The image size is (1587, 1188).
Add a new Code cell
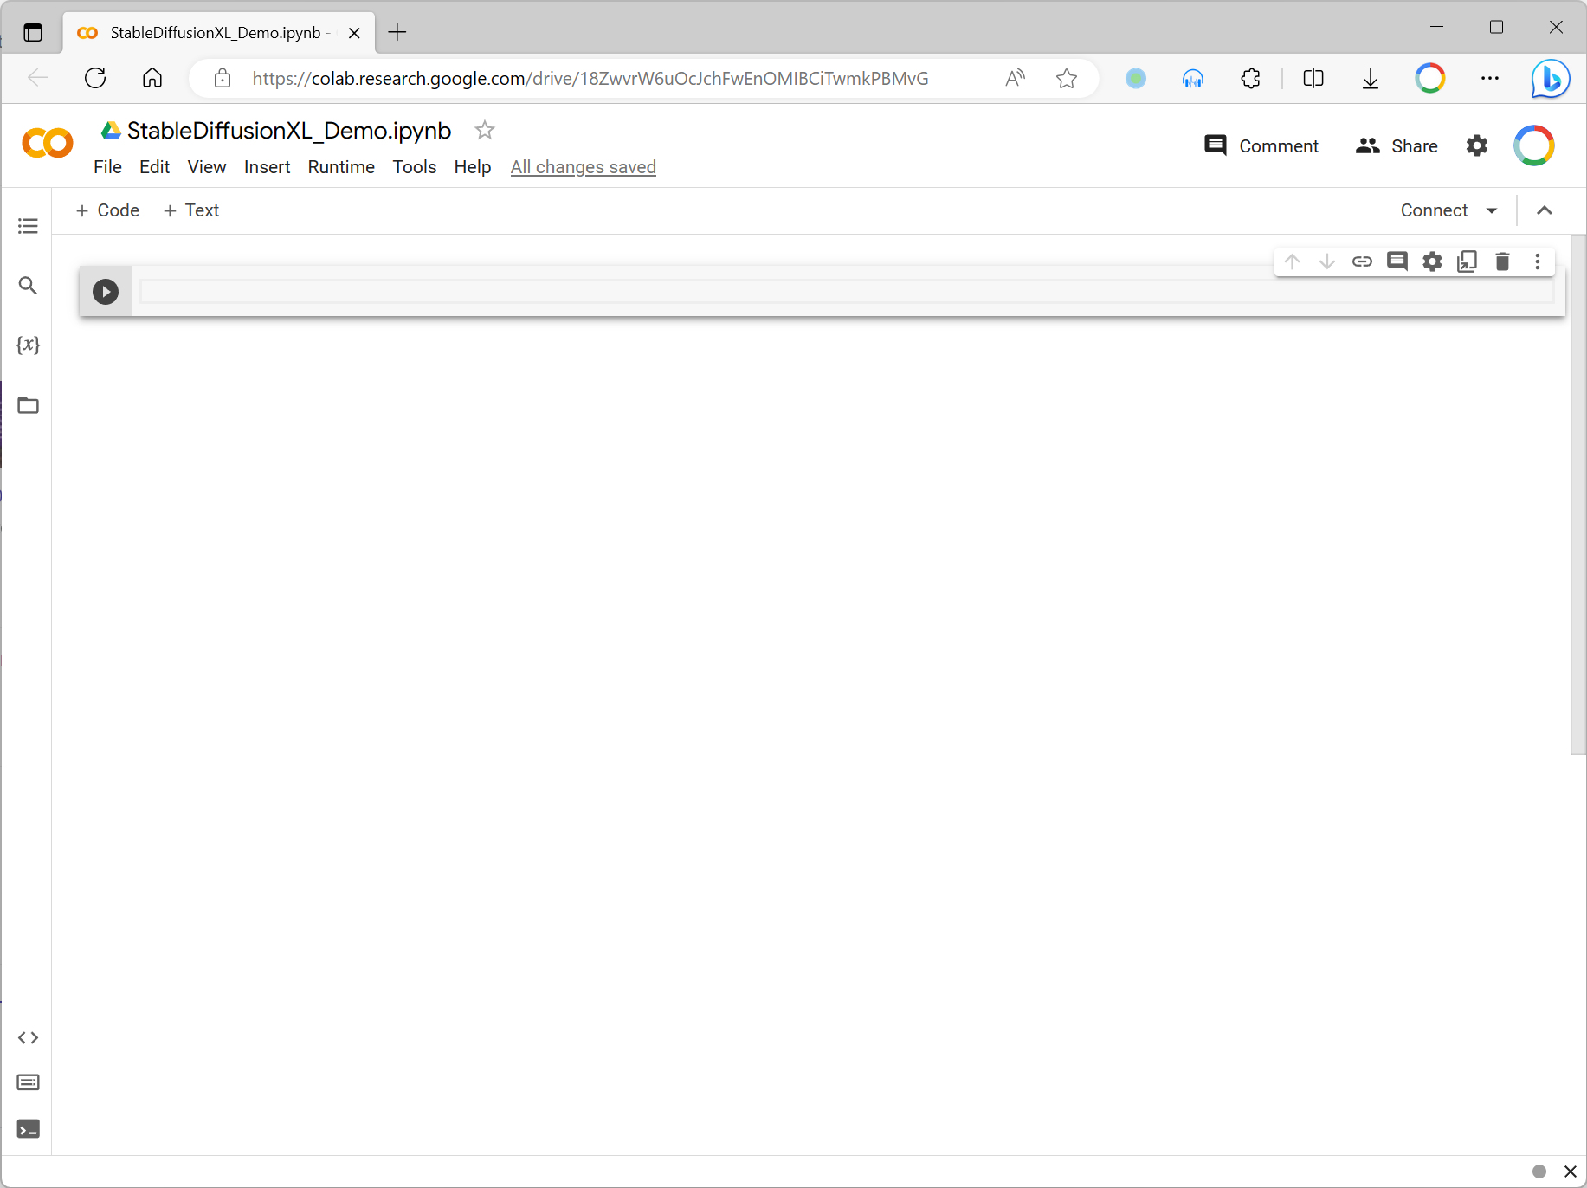point(107,210)
